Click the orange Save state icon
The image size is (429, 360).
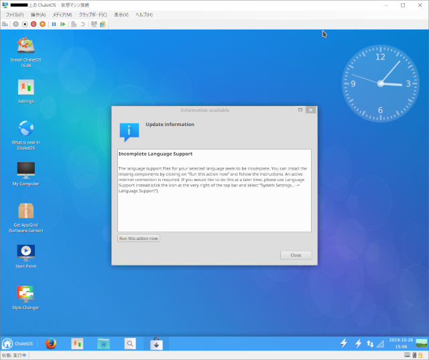(42, 24)
